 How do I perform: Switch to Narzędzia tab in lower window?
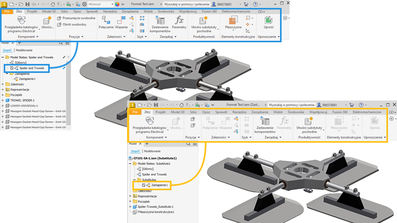click(239, 112)
